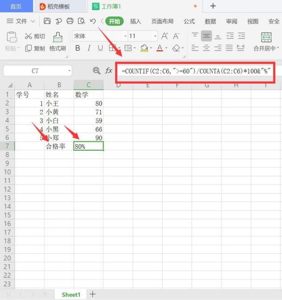
Task: Click the select-all corner triangle
Action: [x=10, y=85]
